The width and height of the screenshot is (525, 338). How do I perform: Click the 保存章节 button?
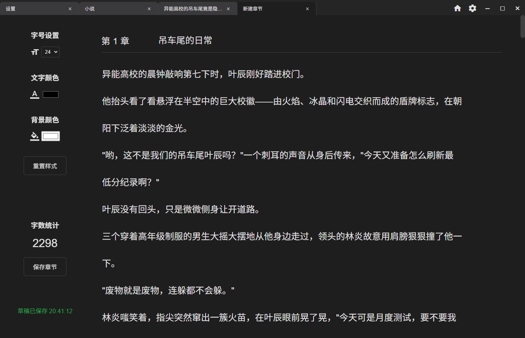(x=45, y=267)
